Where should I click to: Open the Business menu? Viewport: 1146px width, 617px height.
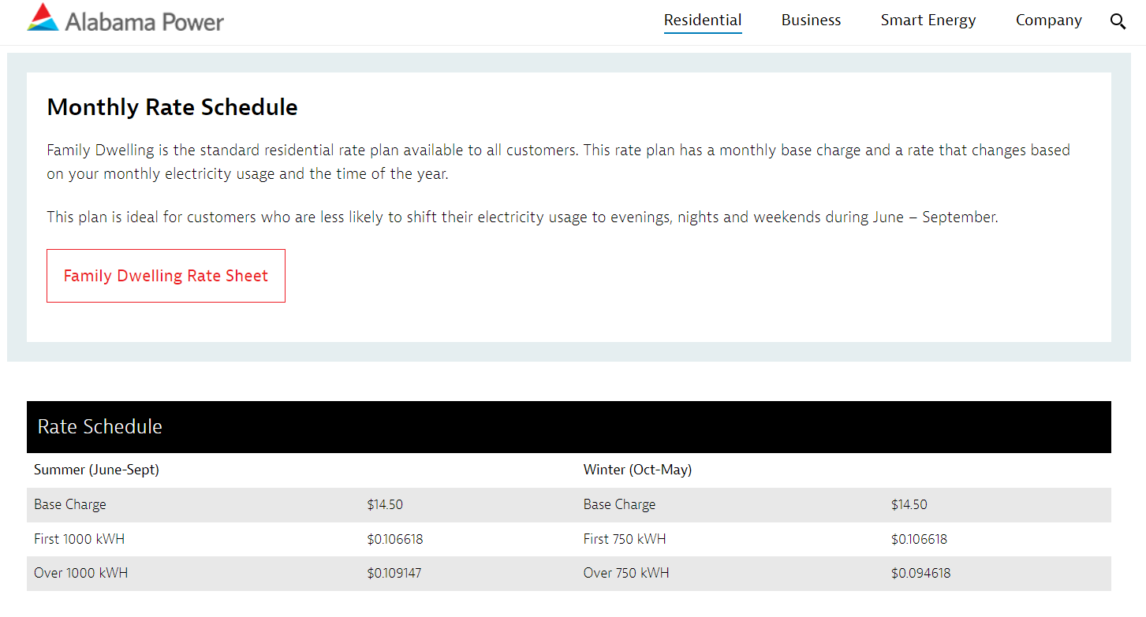[x=811, y=20]
